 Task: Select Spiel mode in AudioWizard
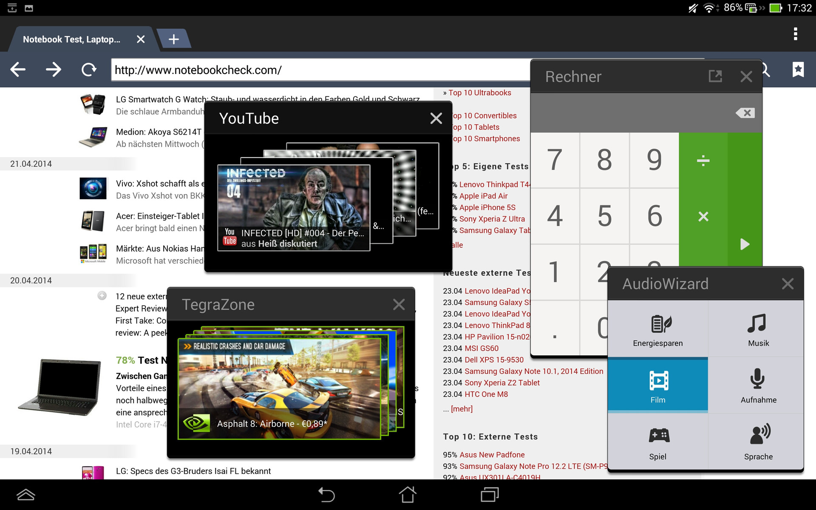pyautogui.click(x=657, y=442)
